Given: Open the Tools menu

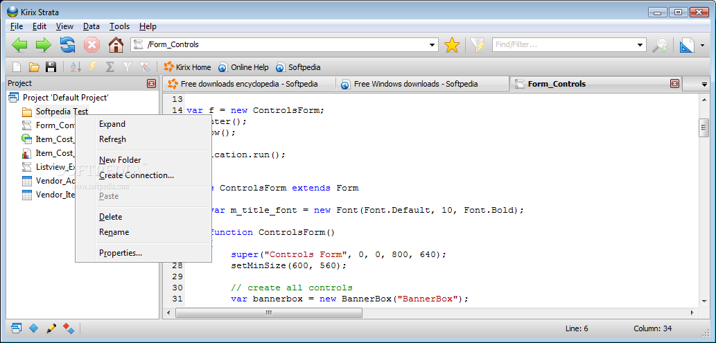Looking at the screenshot, I should [120, 26].
